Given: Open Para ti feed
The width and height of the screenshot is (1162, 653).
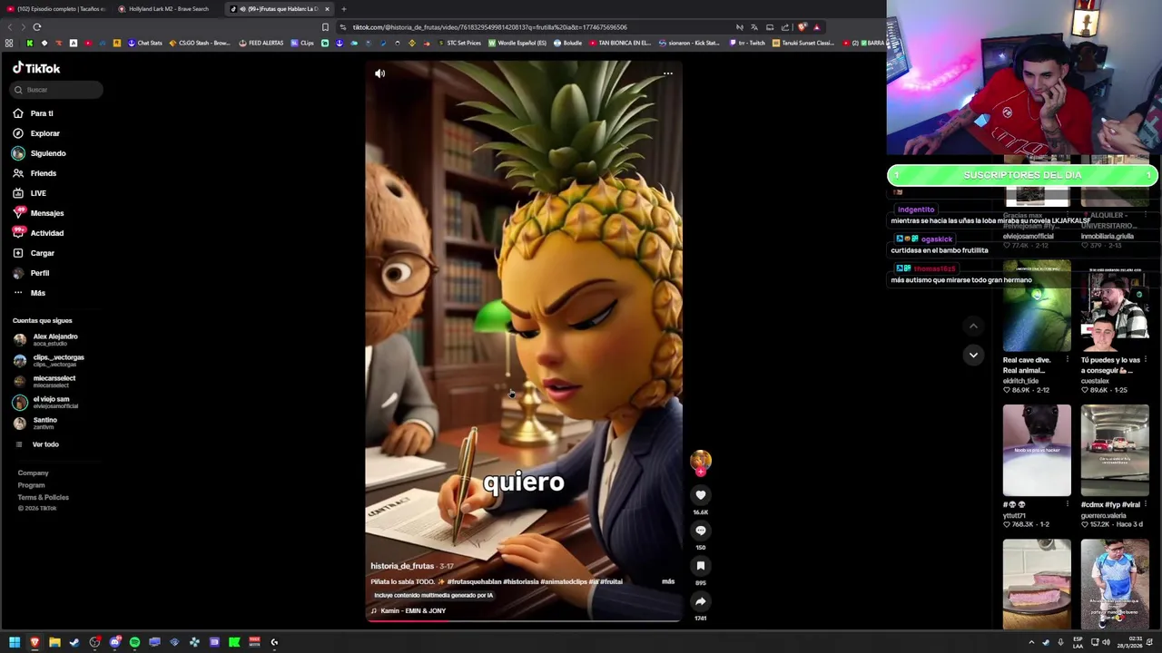Looking at the screenshot, I should coord(42,113).
